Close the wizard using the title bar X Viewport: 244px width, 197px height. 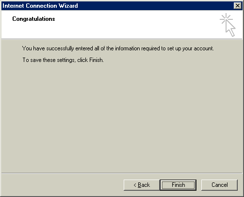click(x=238, y=6)
